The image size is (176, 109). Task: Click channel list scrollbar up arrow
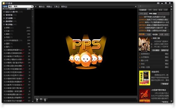pyautogui.click(x=33, y=9)
